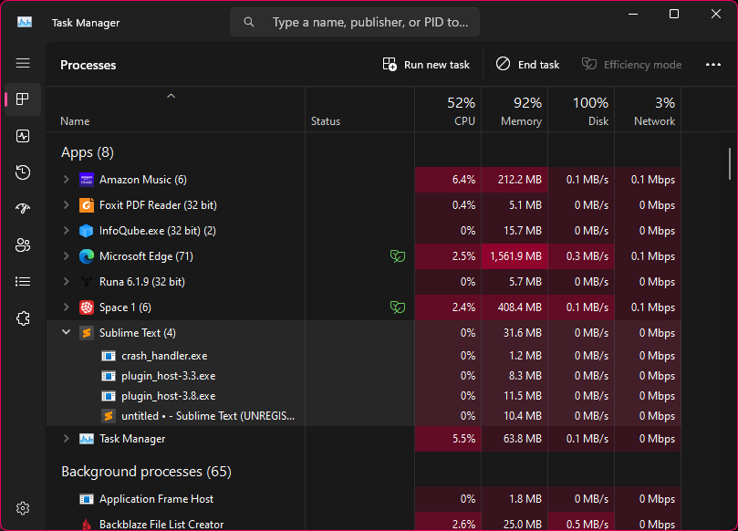The height and width of the screenshot is (531, 738).
Task: Click the 'Application Frame Host' process name
Action: tap(156, 499)
